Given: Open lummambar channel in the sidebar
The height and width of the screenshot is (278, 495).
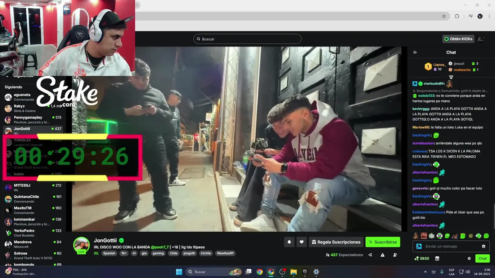Looking at the screenshot, I should point(33,222).
